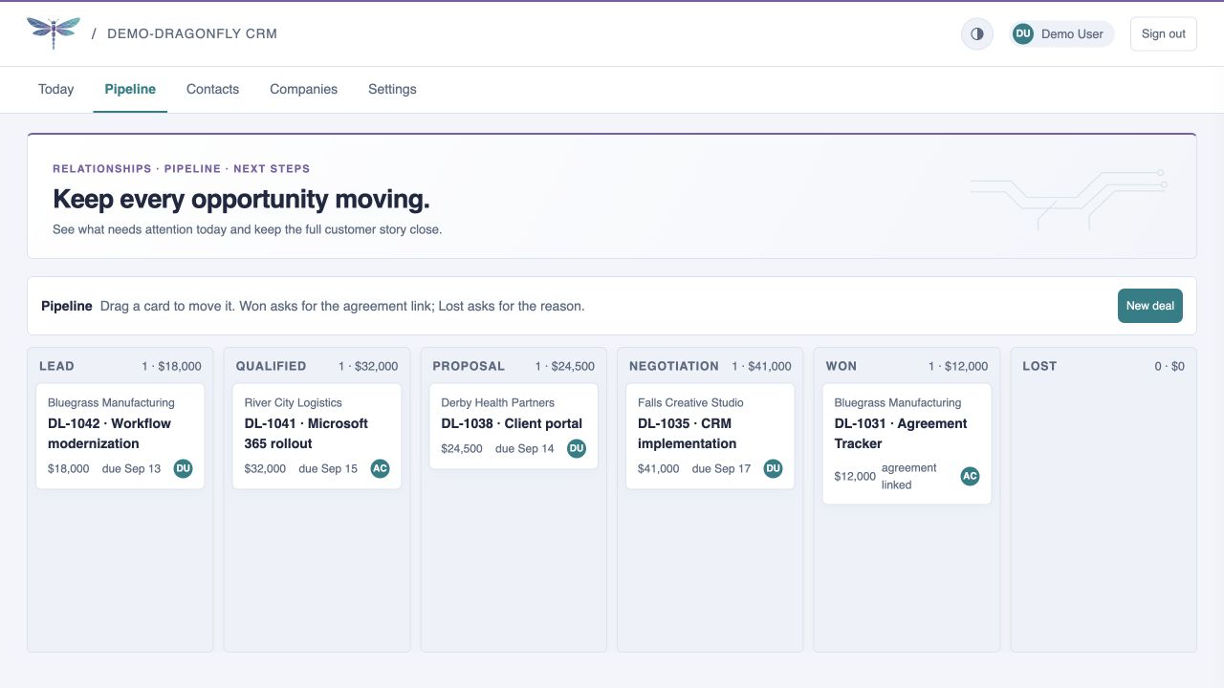Click the QUALIFIED column header
The width and height of the screenshot is (1224, 688).
pyautogui.click(x=271, y=366)
